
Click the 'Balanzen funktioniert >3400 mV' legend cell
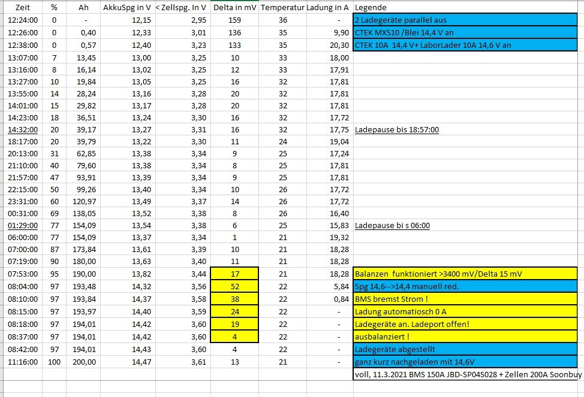click(x=465, y=274)
